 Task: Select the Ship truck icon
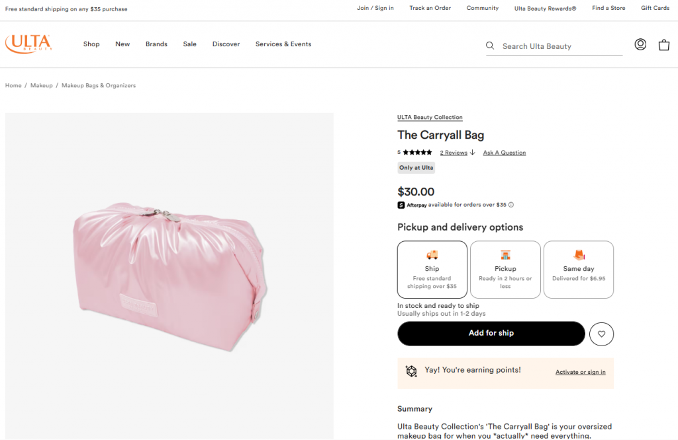[432, 254]
